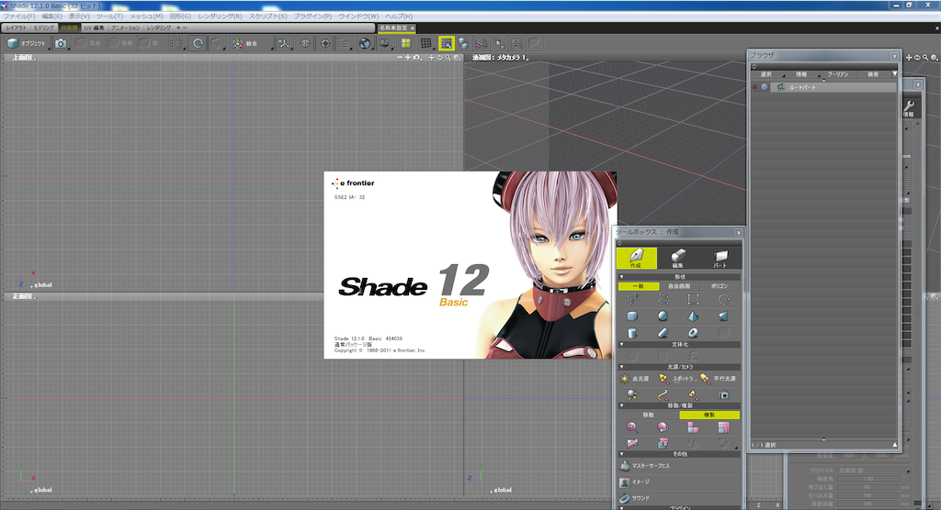Viewport: 941px width, 510px height.
Task: Click 検索 button in Browser panel
Action: point(873,74)
